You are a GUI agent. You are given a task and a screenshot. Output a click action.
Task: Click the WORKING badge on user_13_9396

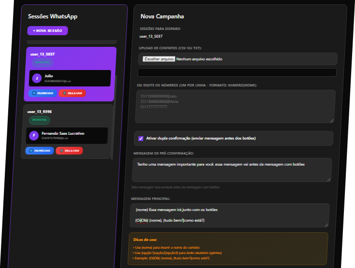pyautogui.click(x=39, y=120)
